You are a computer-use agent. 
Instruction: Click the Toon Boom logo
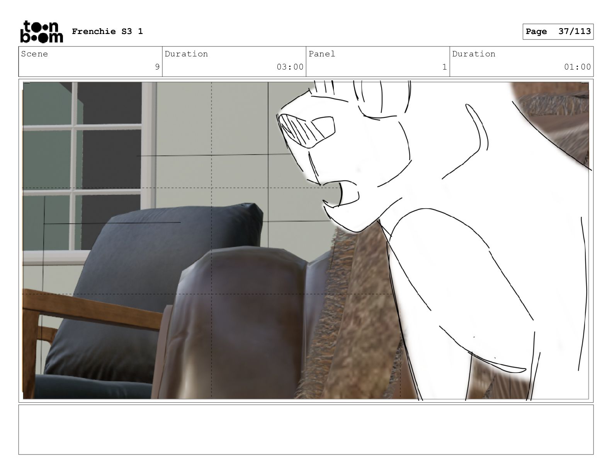[x=41, y=31]
